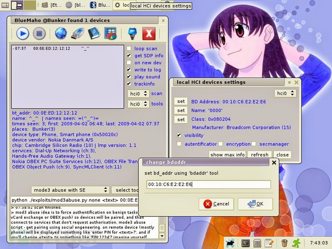
Task: Switch to the [Et... taskbar item
Action: (x=52, y=5)
